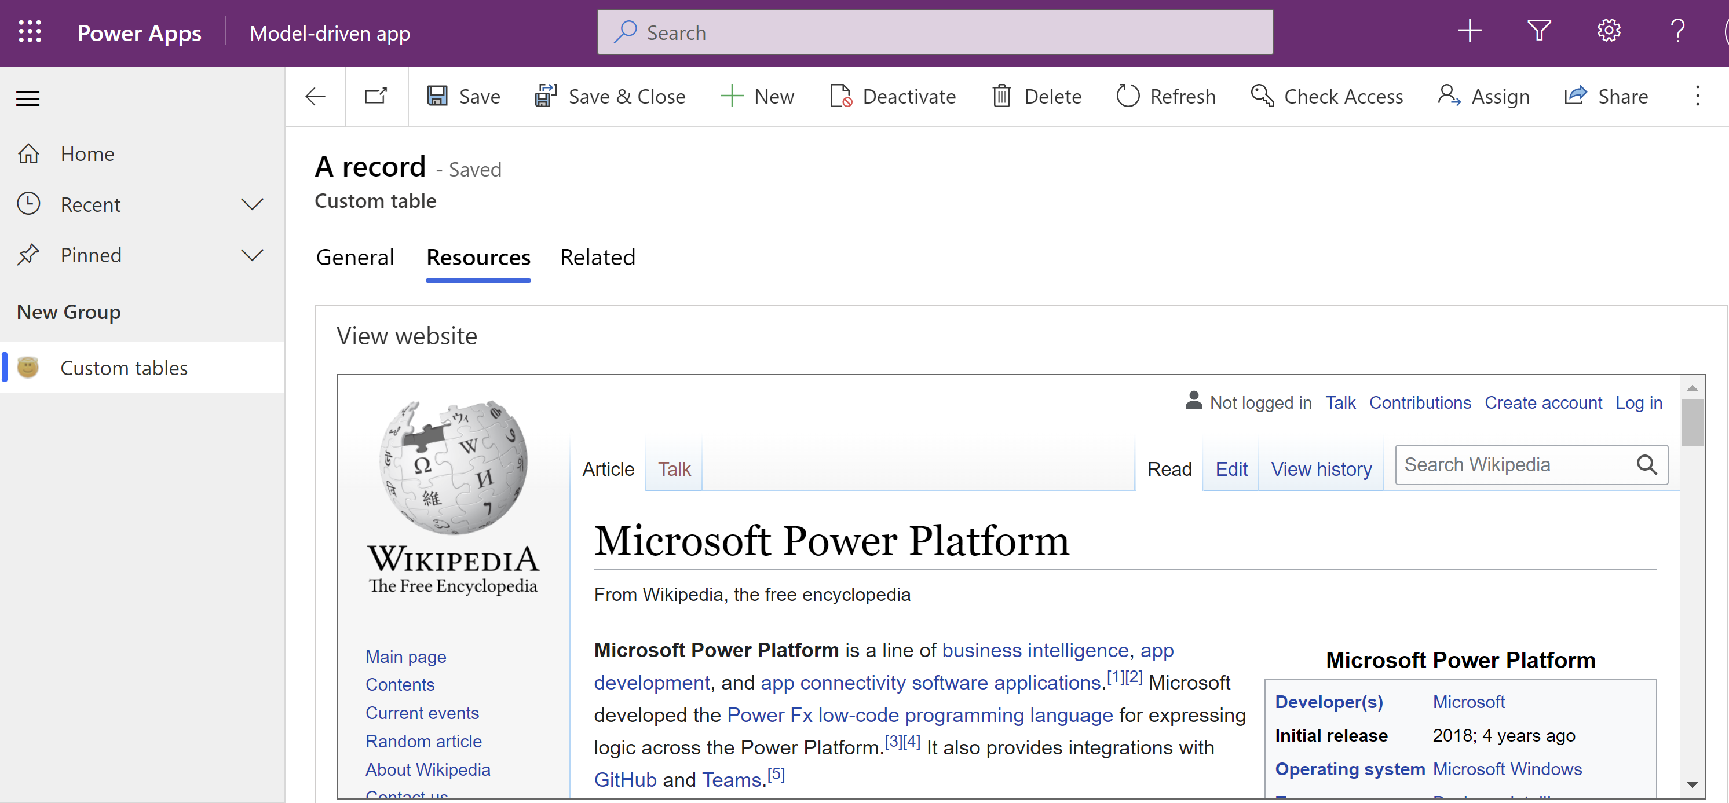Switch to the General tab

pyautogui.click(x=355, y=256)
